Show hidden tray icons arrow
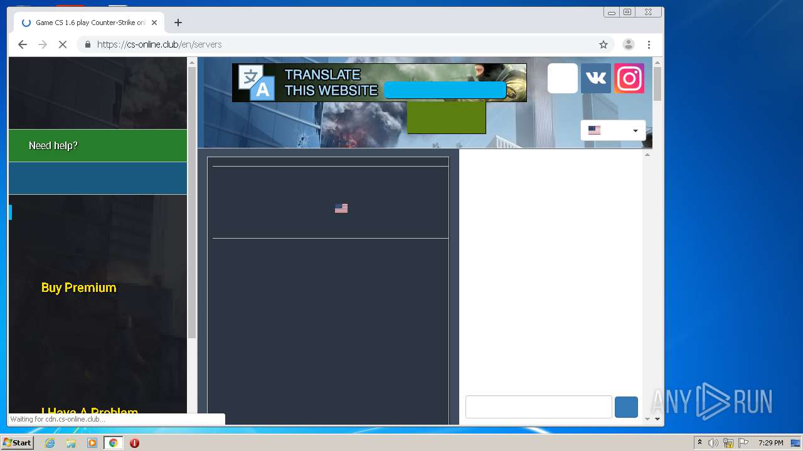 click(x=699, y=442)
